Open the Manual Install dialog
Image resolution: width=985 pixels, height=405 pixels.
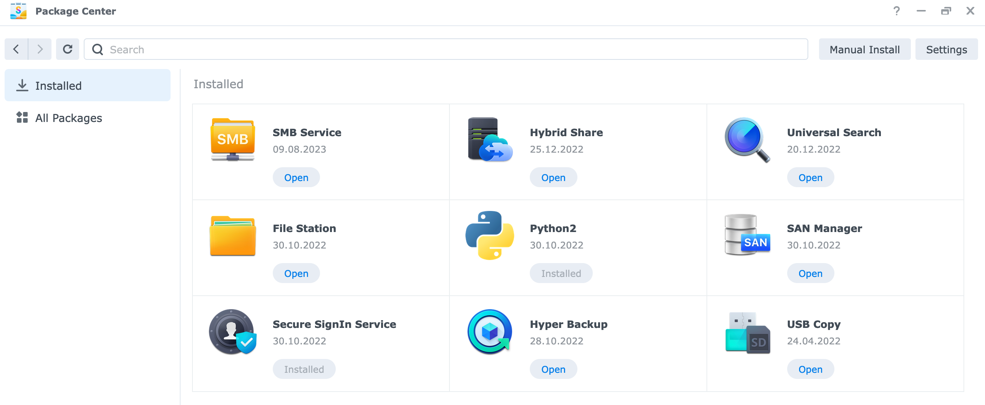865,49
